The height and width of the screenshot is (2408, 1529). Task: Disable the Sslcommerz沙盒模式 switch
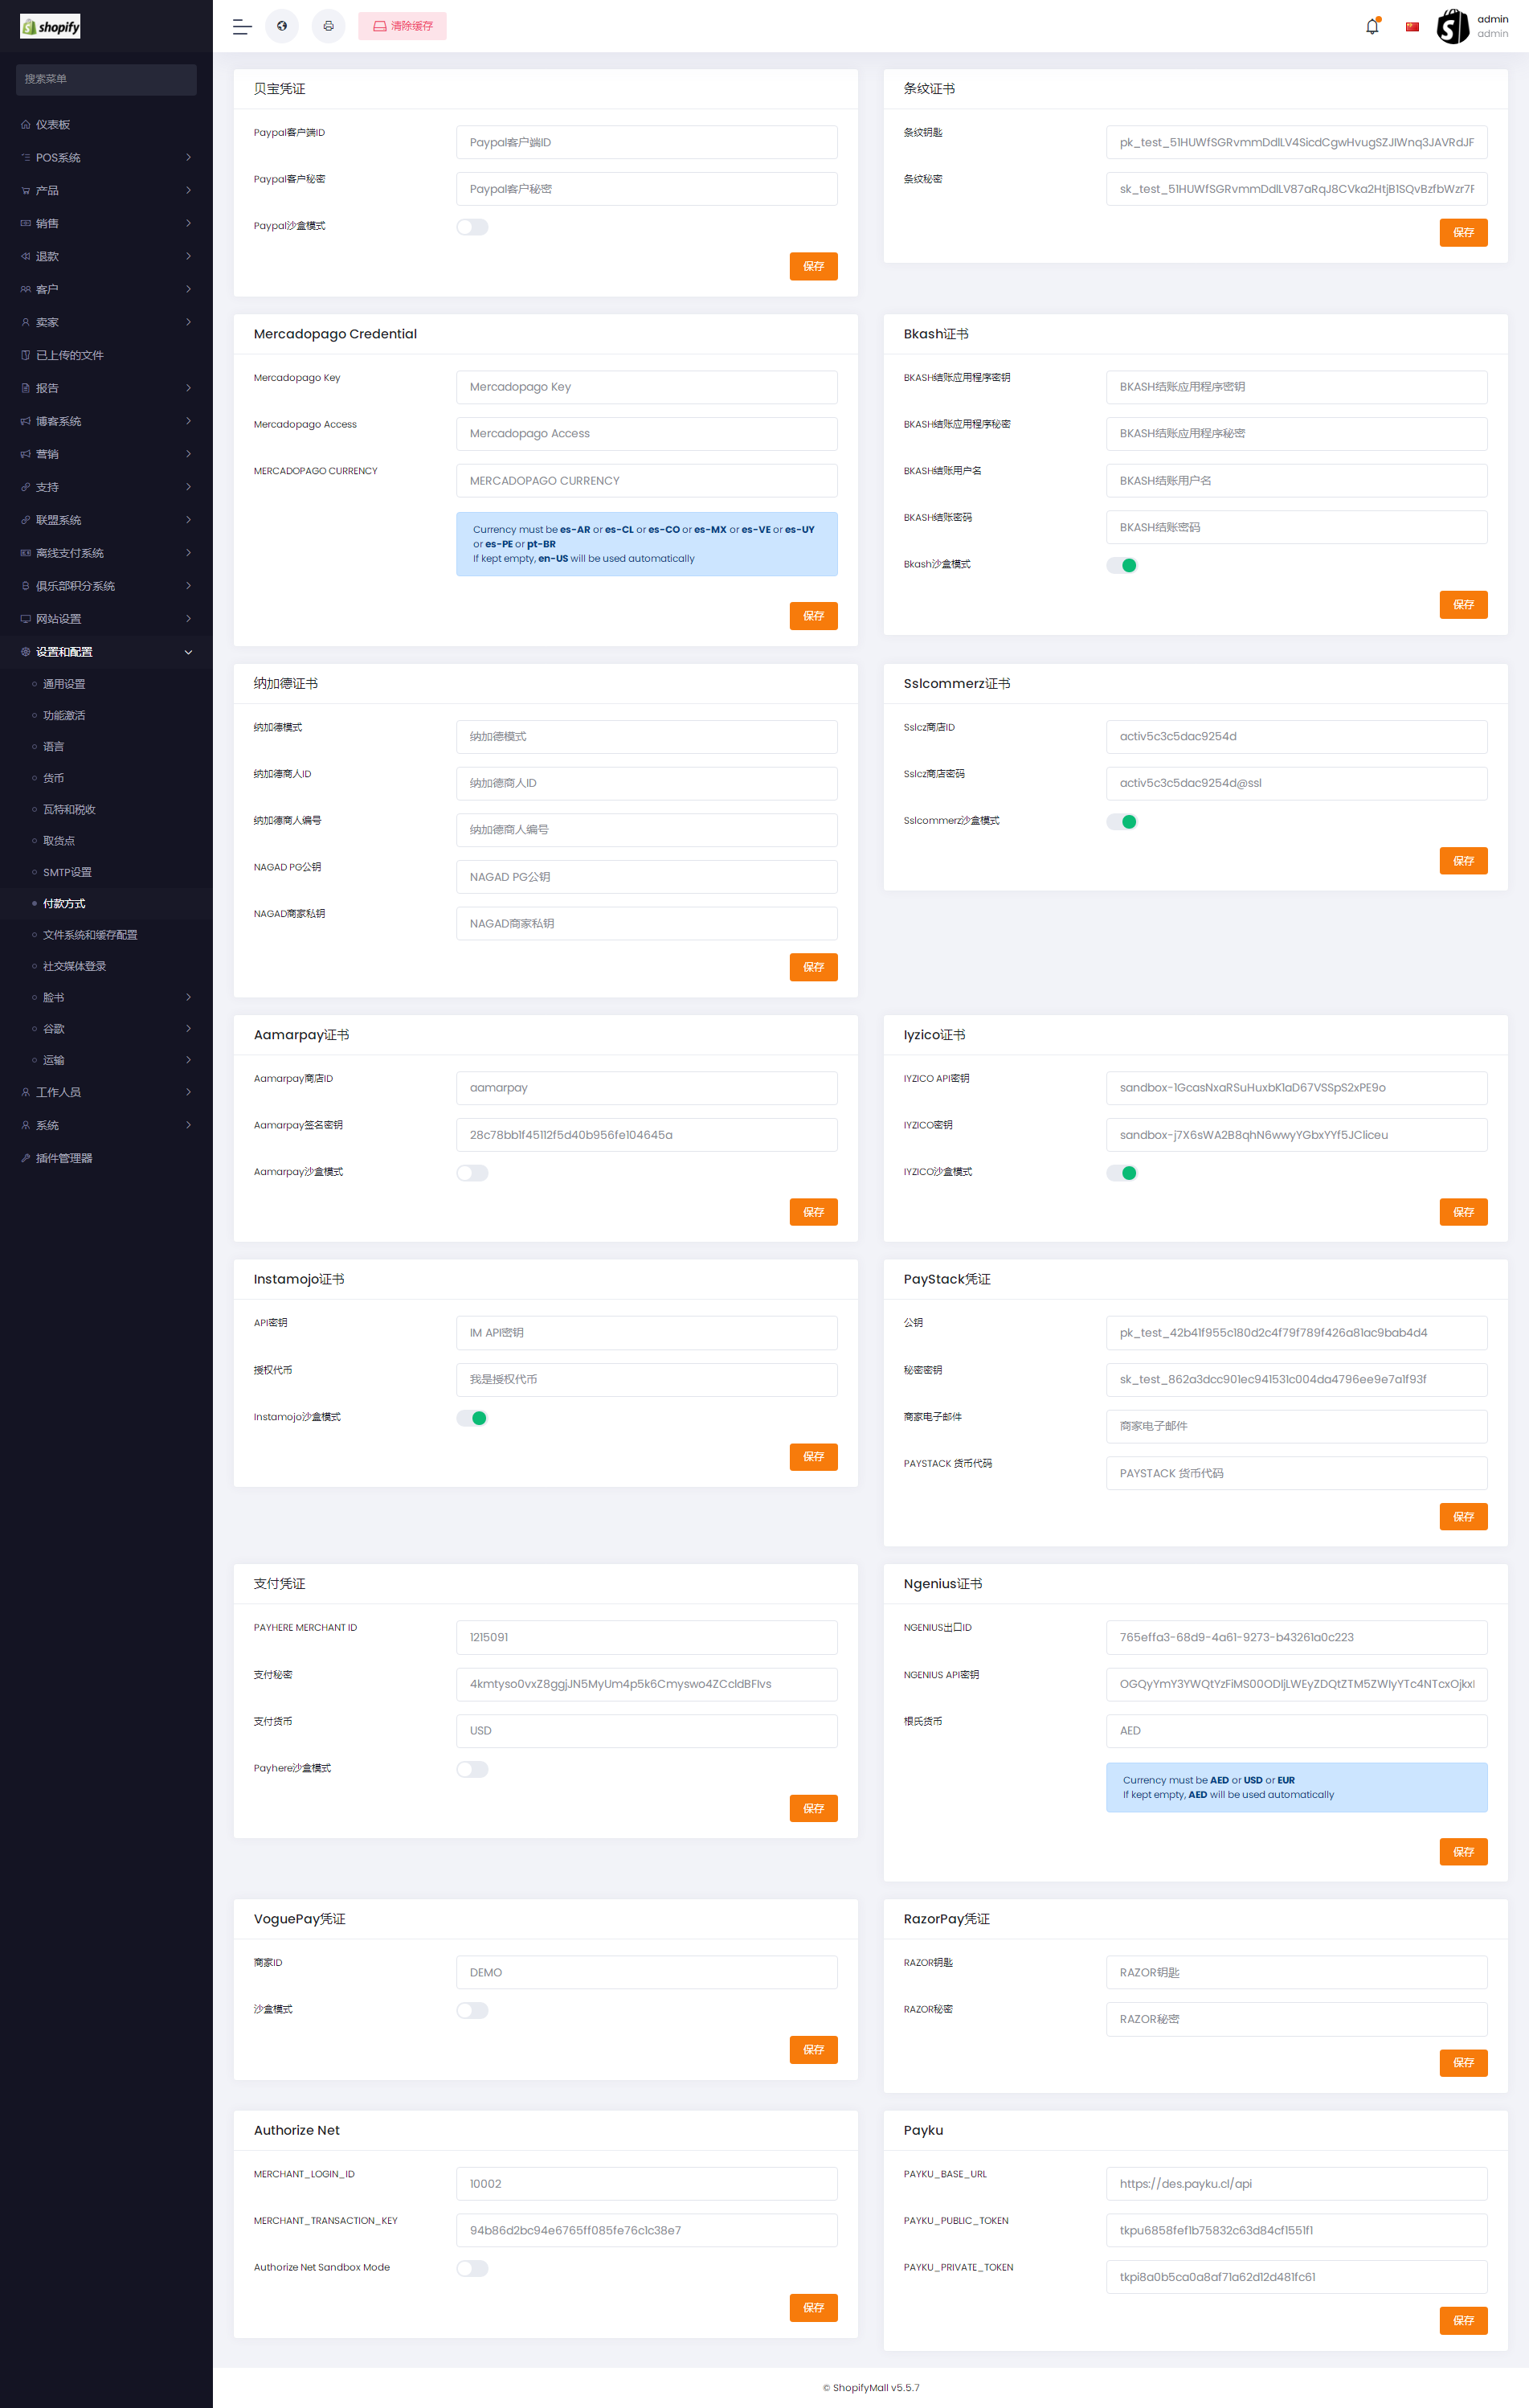[1122, 822]
